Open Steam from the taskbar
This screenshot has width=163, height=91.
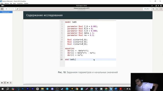pyautogui.click(x=62, y=89)
